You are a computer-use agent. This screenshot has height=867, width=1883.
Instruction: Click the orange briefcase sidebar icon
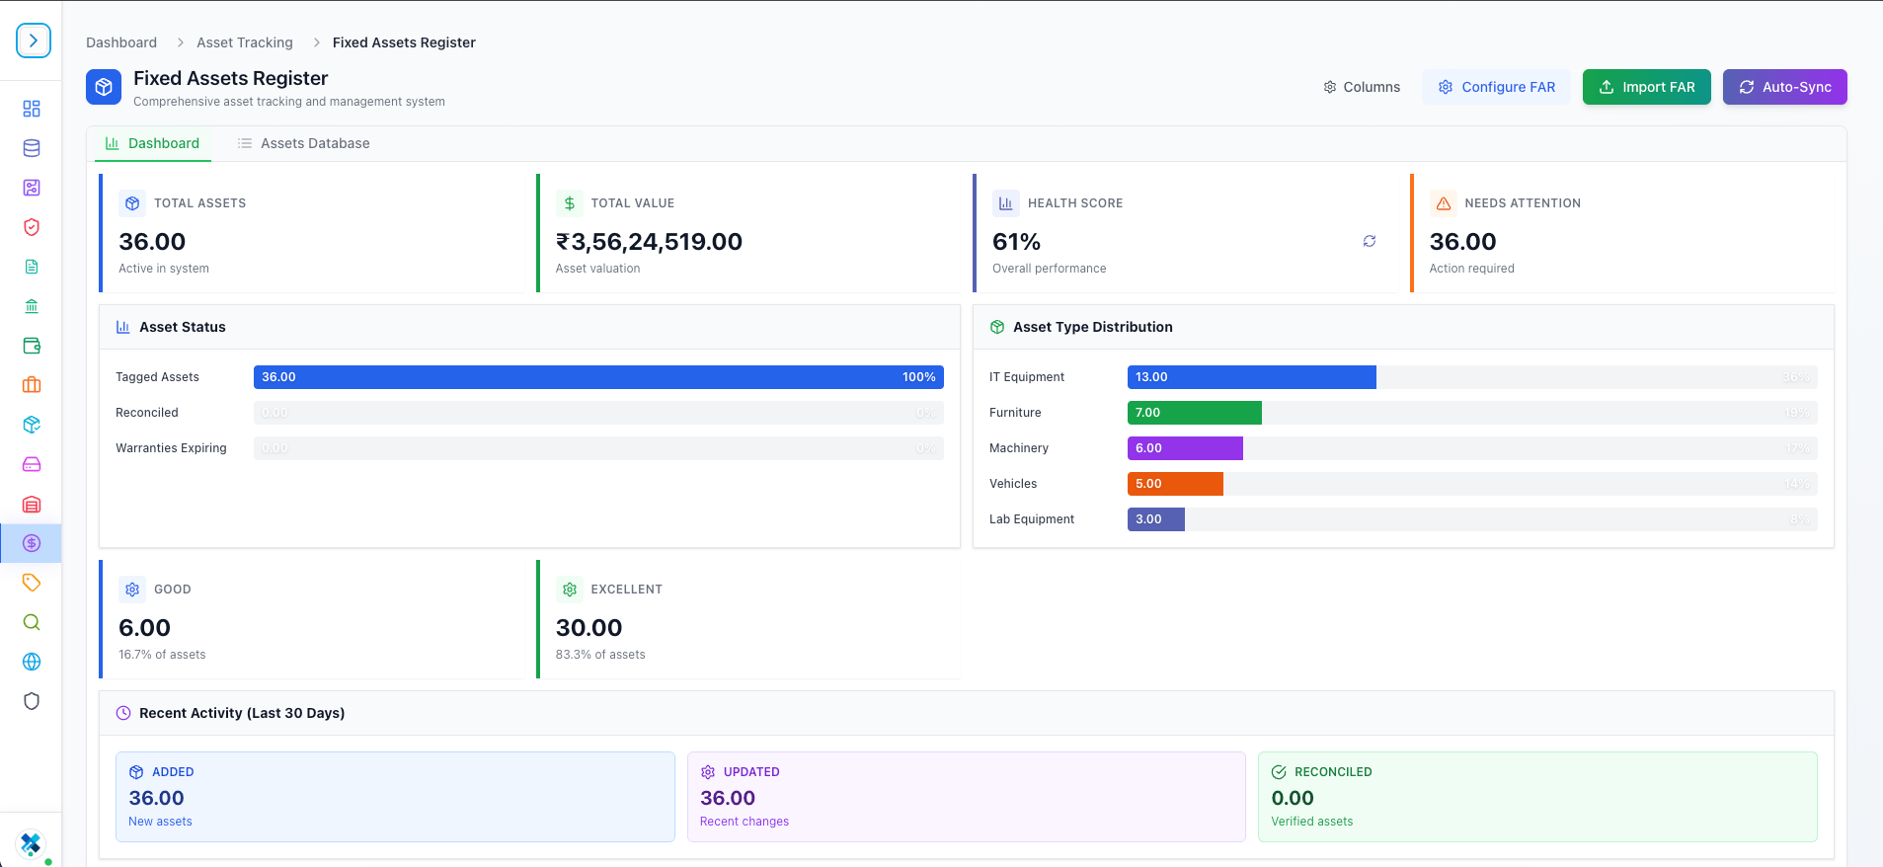pyautogui.click(x=32, y=385)
